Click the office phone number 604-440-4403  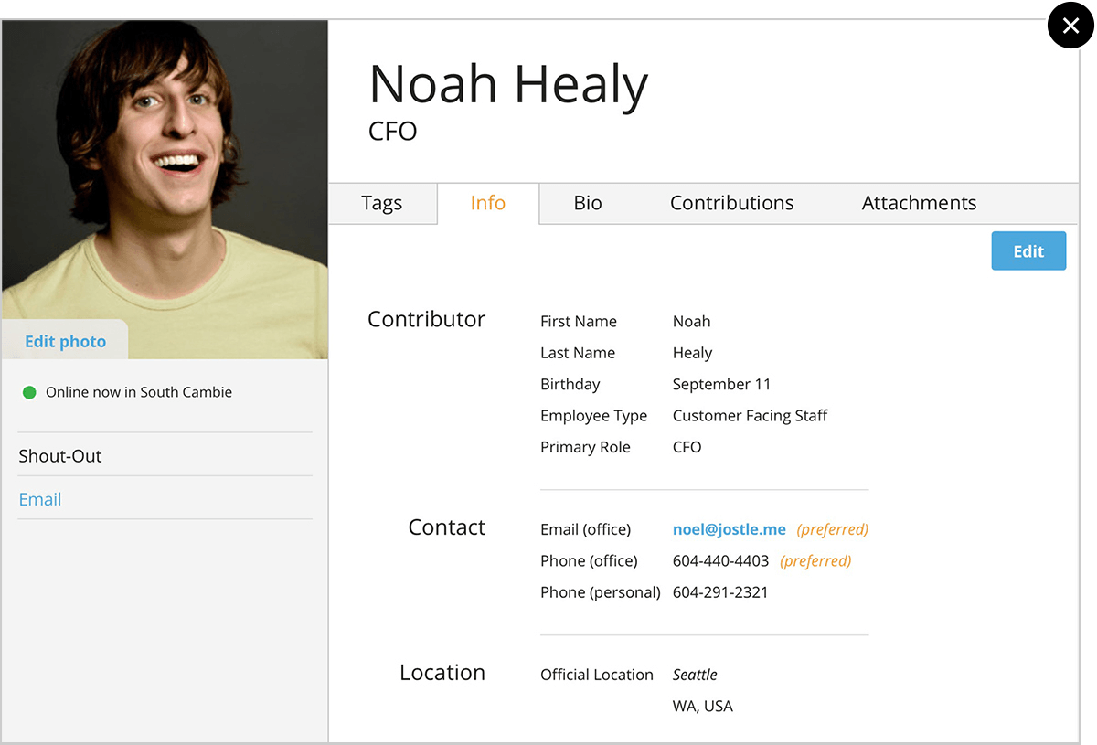tap(720, 560)
